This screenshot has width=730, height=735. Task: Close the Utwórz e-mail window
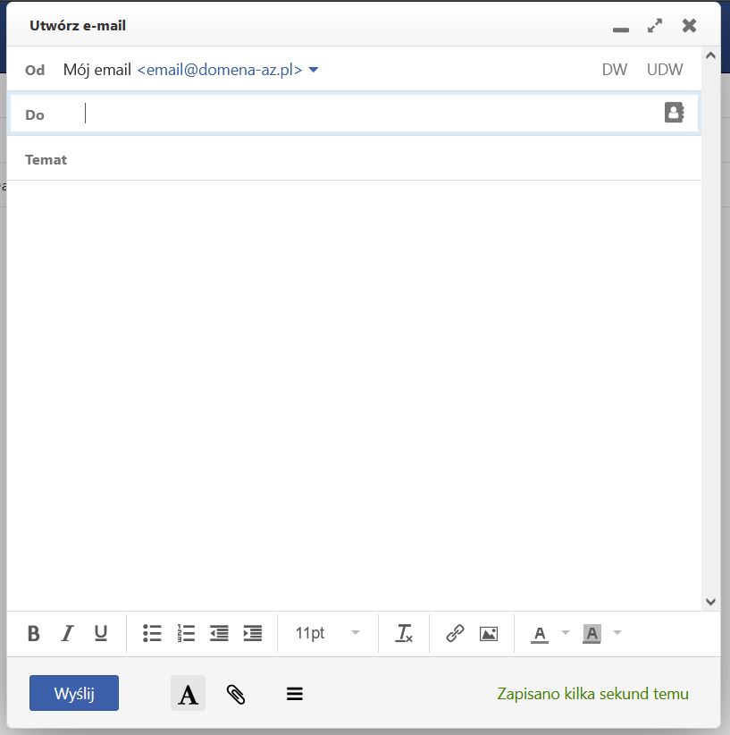point(689,25)
